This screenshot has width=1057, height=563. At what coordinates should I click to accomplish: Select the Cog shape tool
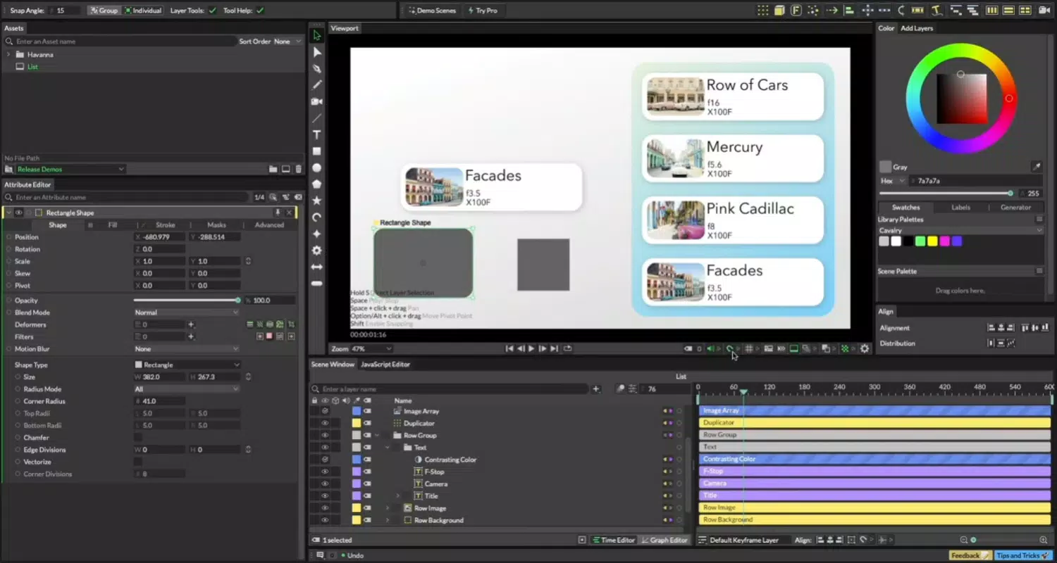click(317, 251)
